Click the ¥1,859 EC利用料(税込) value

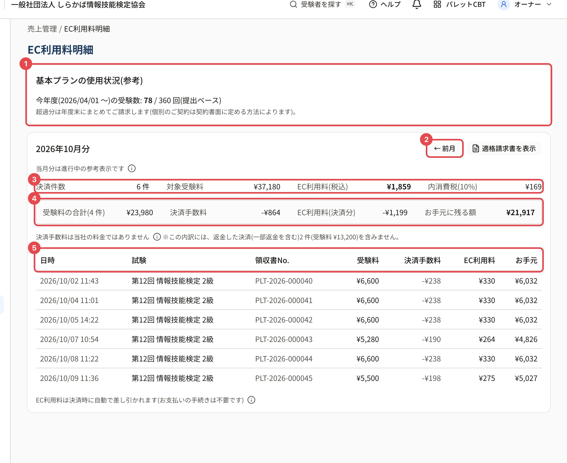399,187
